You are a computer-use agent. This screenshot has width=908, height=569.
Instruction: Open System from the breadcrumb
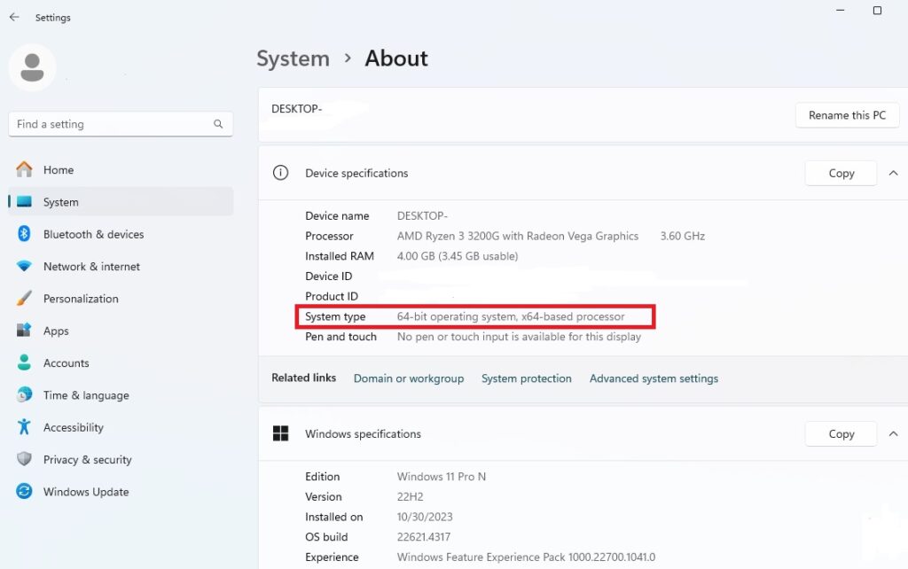[293, 58]
